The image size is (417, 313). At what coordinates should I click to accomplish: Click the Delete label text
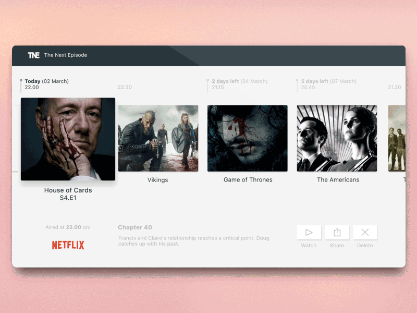(x=365, y=245)
